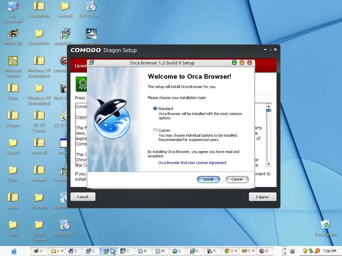Switch to the 'C' taskbar button
Screen dimensions: 342x256
coord(126,251)
